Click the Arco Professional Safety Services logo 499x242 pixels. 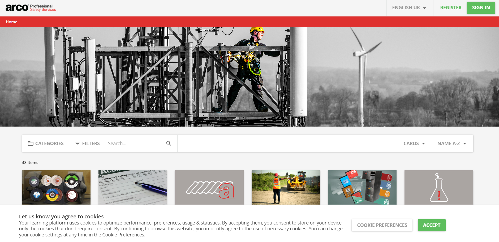pyautogui.click(x=31, y=8)
